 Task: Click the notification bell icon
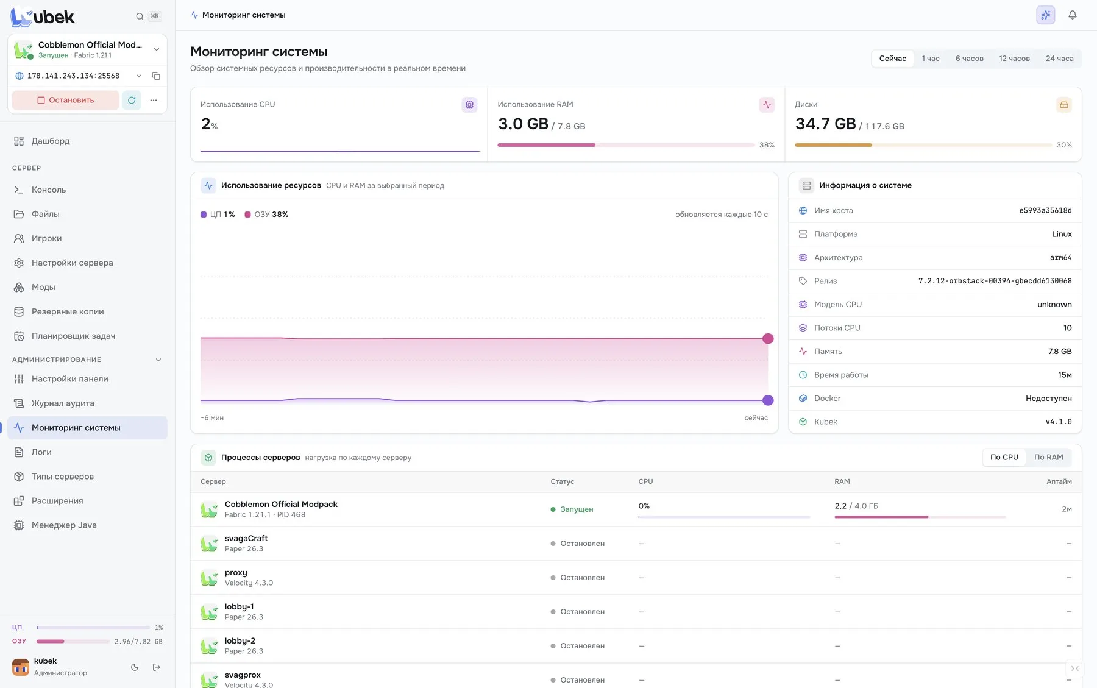[1073, 15]
